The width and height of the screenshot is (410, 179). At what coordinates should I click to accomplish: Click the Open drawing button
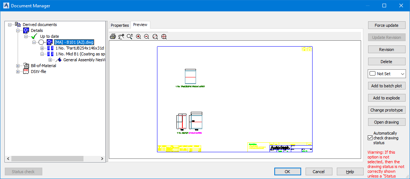click(x=386, y=122)
